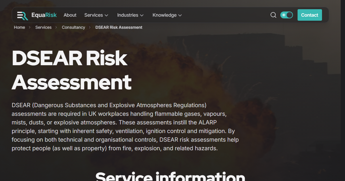Go to Home breadcrumb link
This screenshot has height=181, width=345.
tap(20, 27)
